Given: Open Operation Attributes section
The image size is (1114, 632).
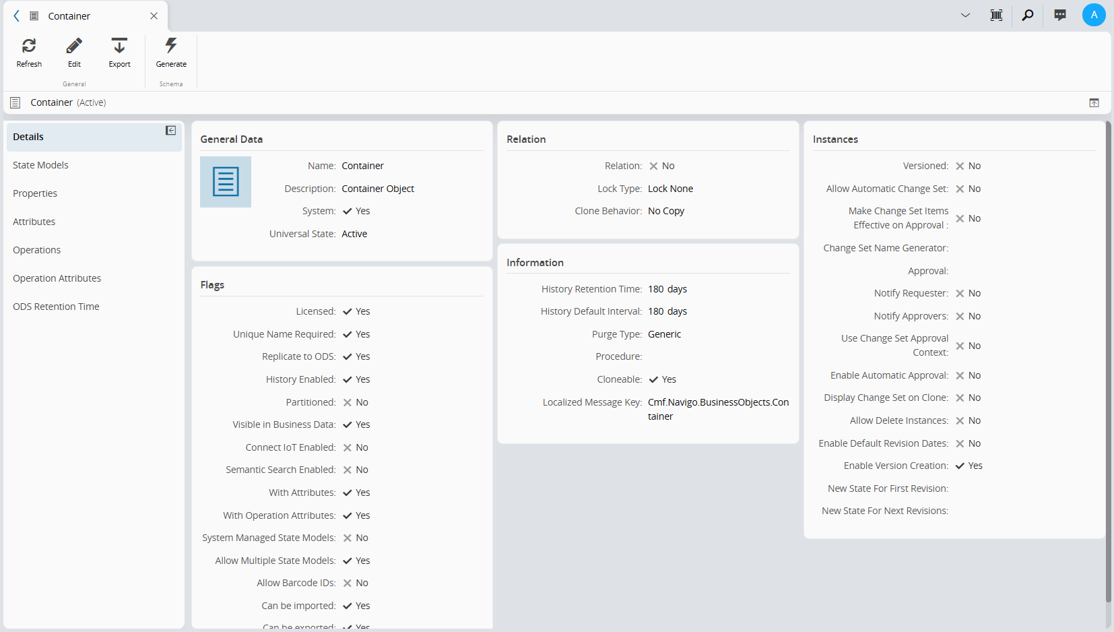Looking at the screenshot, I should [x=94, y=278].
